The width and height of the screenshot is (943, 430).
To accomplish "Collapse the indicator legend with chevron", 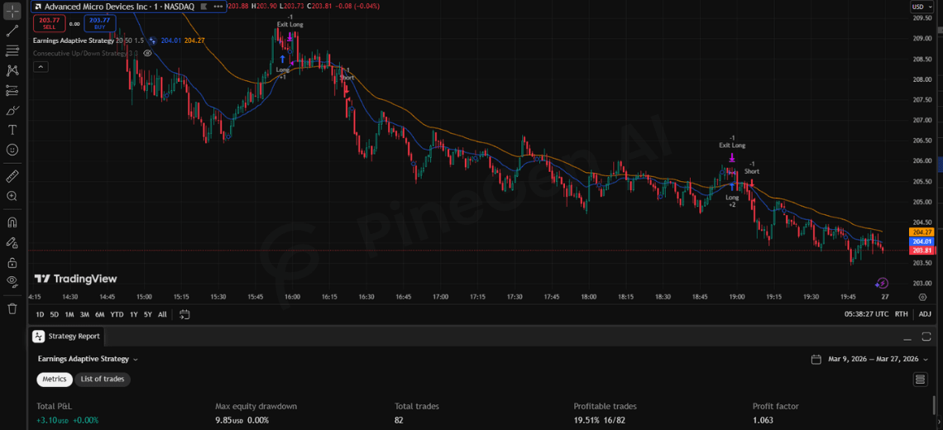I will 41,67.
